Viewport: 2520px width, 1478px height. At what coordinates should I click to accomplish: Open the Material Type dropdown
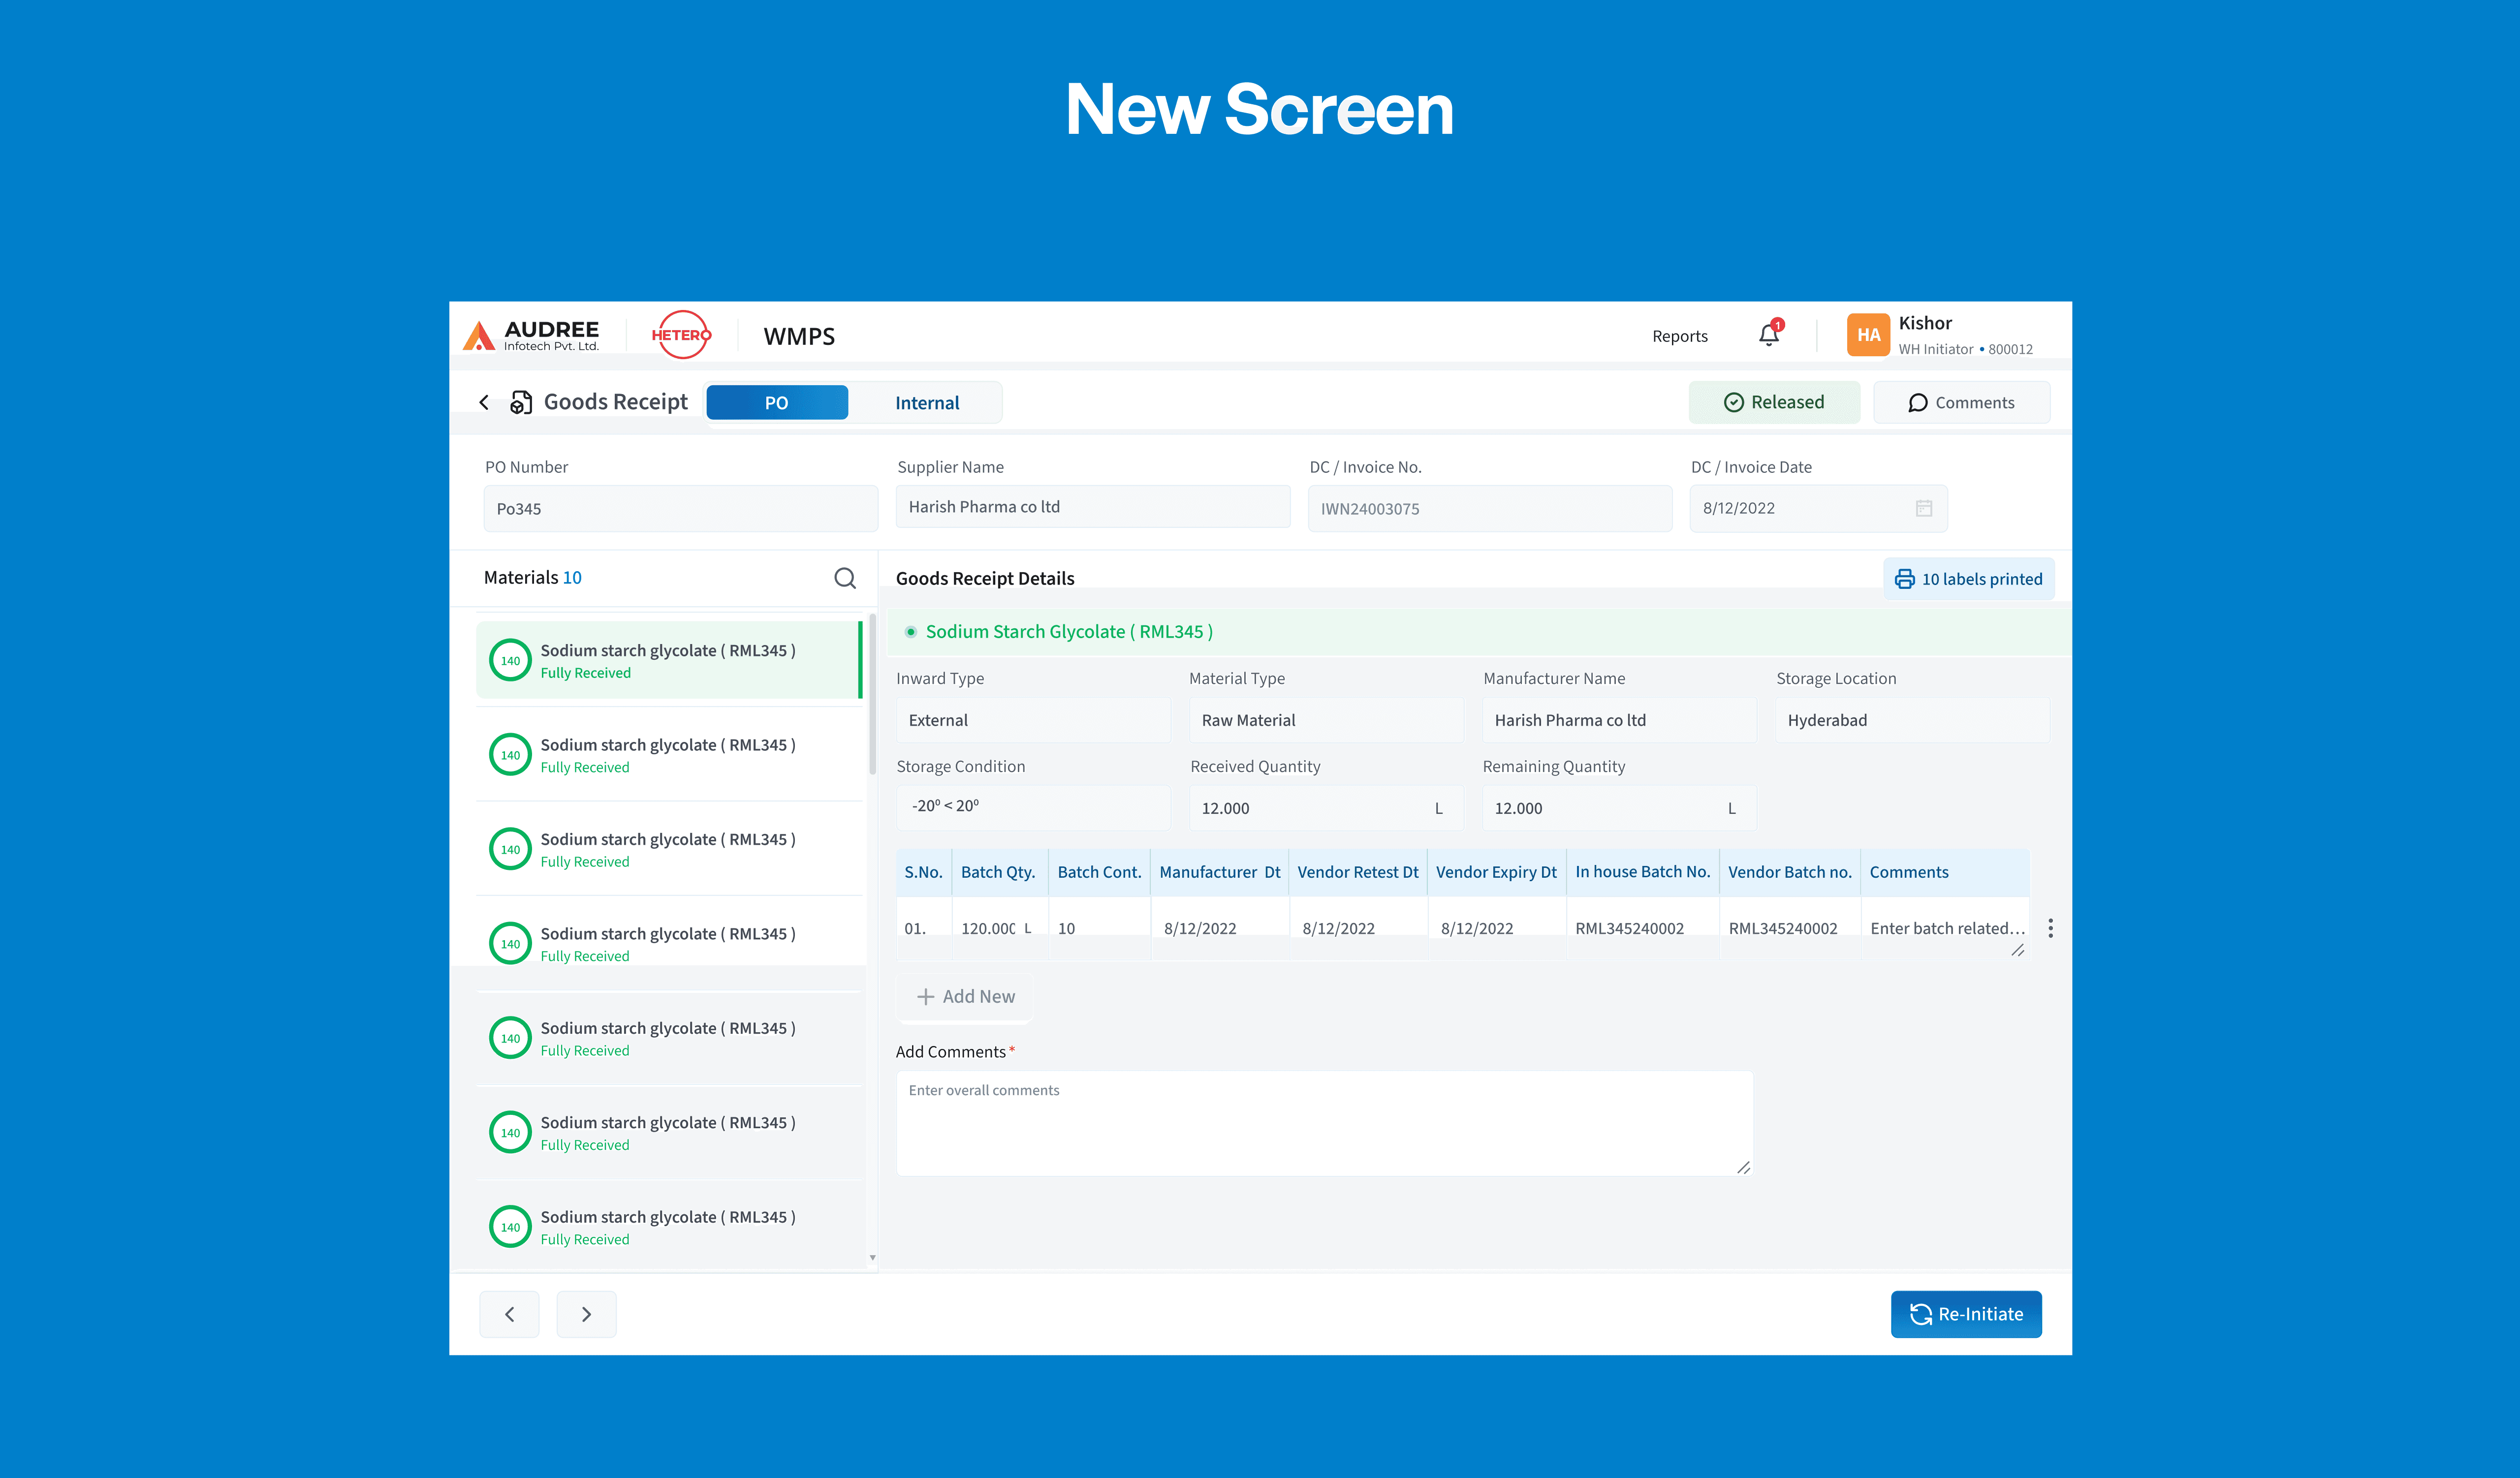1326,719
